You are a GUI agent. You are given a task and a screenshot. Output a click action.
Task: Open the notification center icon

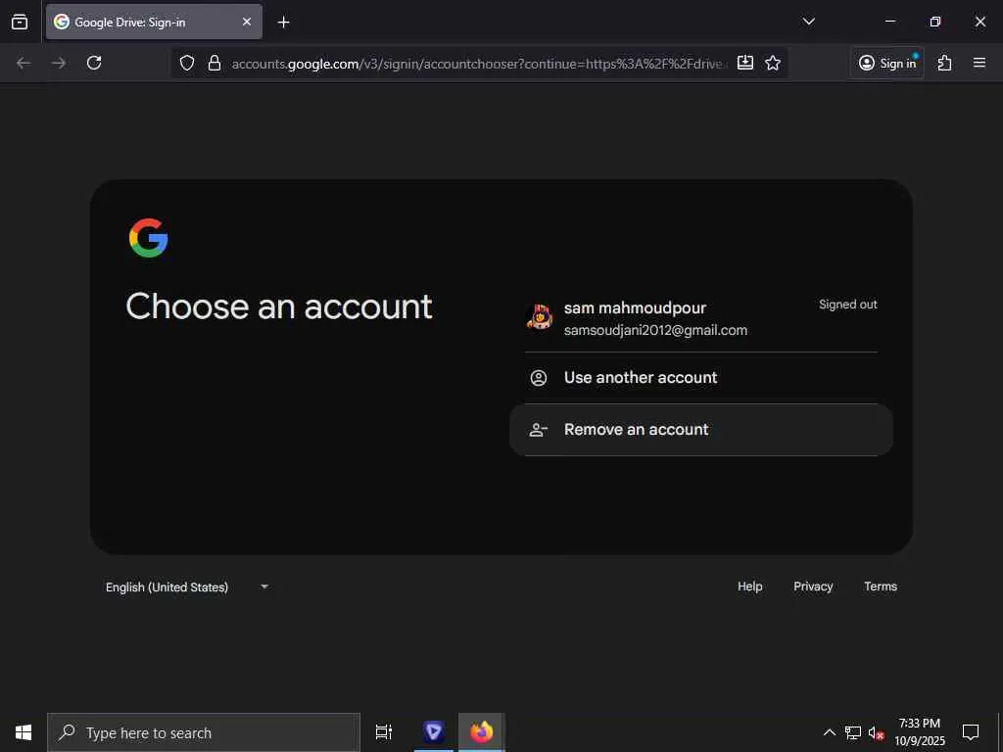[971, 732]
